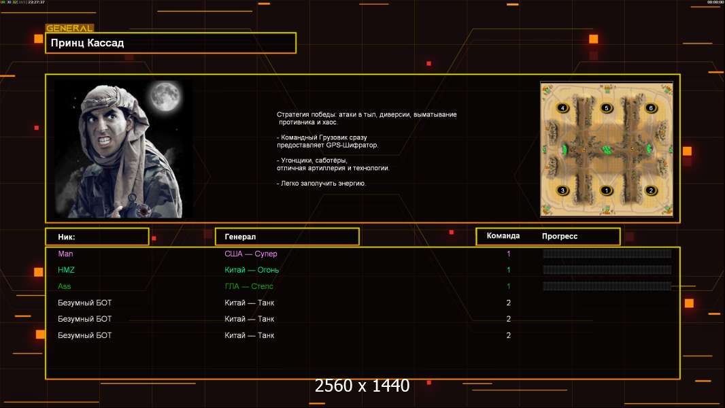Click start position 4 marker
The image size is (725, 408).
(562, 108)
